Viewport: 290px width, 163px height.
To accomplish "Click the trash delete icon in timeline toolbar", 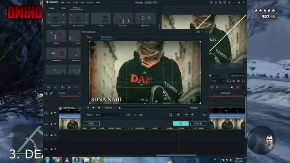I will point(63,87).
